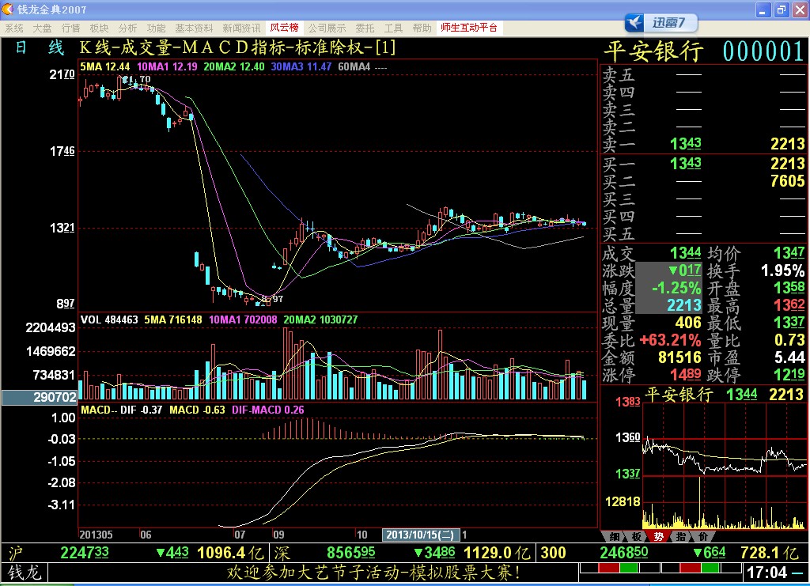Viewport: 810px width, 586px height.
Task: Click the 委比 +63.21% value
Action: point(670,340)
